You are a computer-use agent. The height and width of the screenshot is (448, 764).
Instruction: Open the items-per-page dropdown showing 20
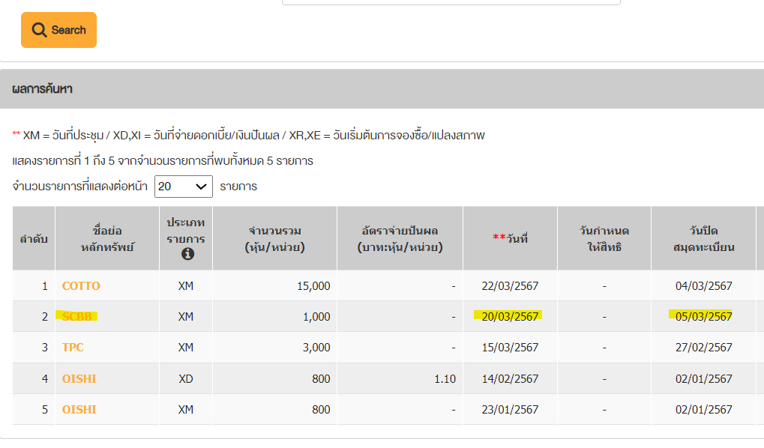coord(183,187)
